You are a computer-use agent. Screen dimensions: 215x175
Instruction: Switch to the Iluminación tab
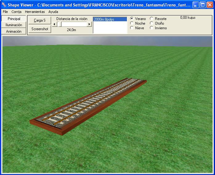[14, 25]
